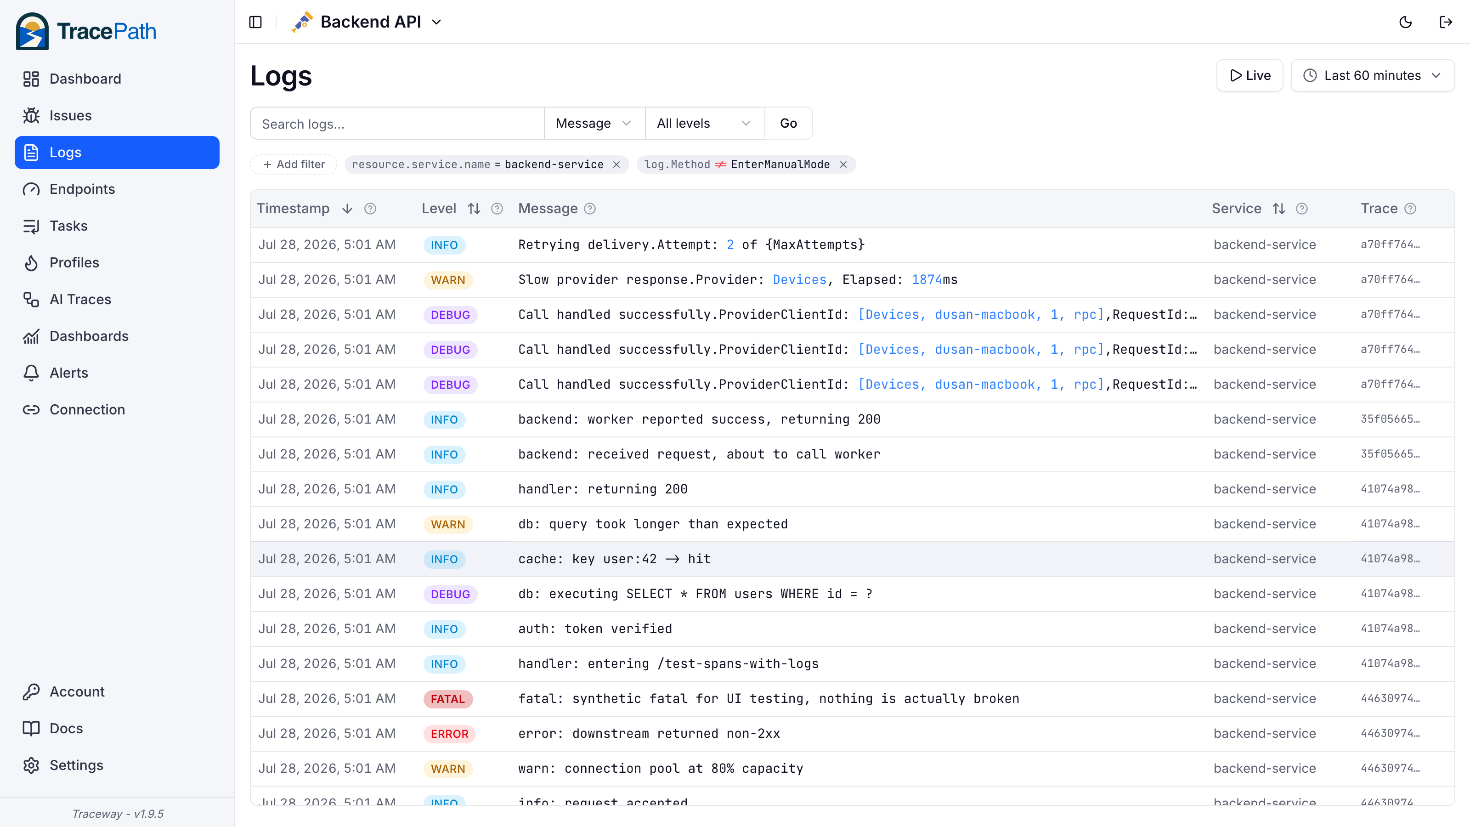1470x827 pixels.
Task: Open Tasks page
Action: pos(117,226)
